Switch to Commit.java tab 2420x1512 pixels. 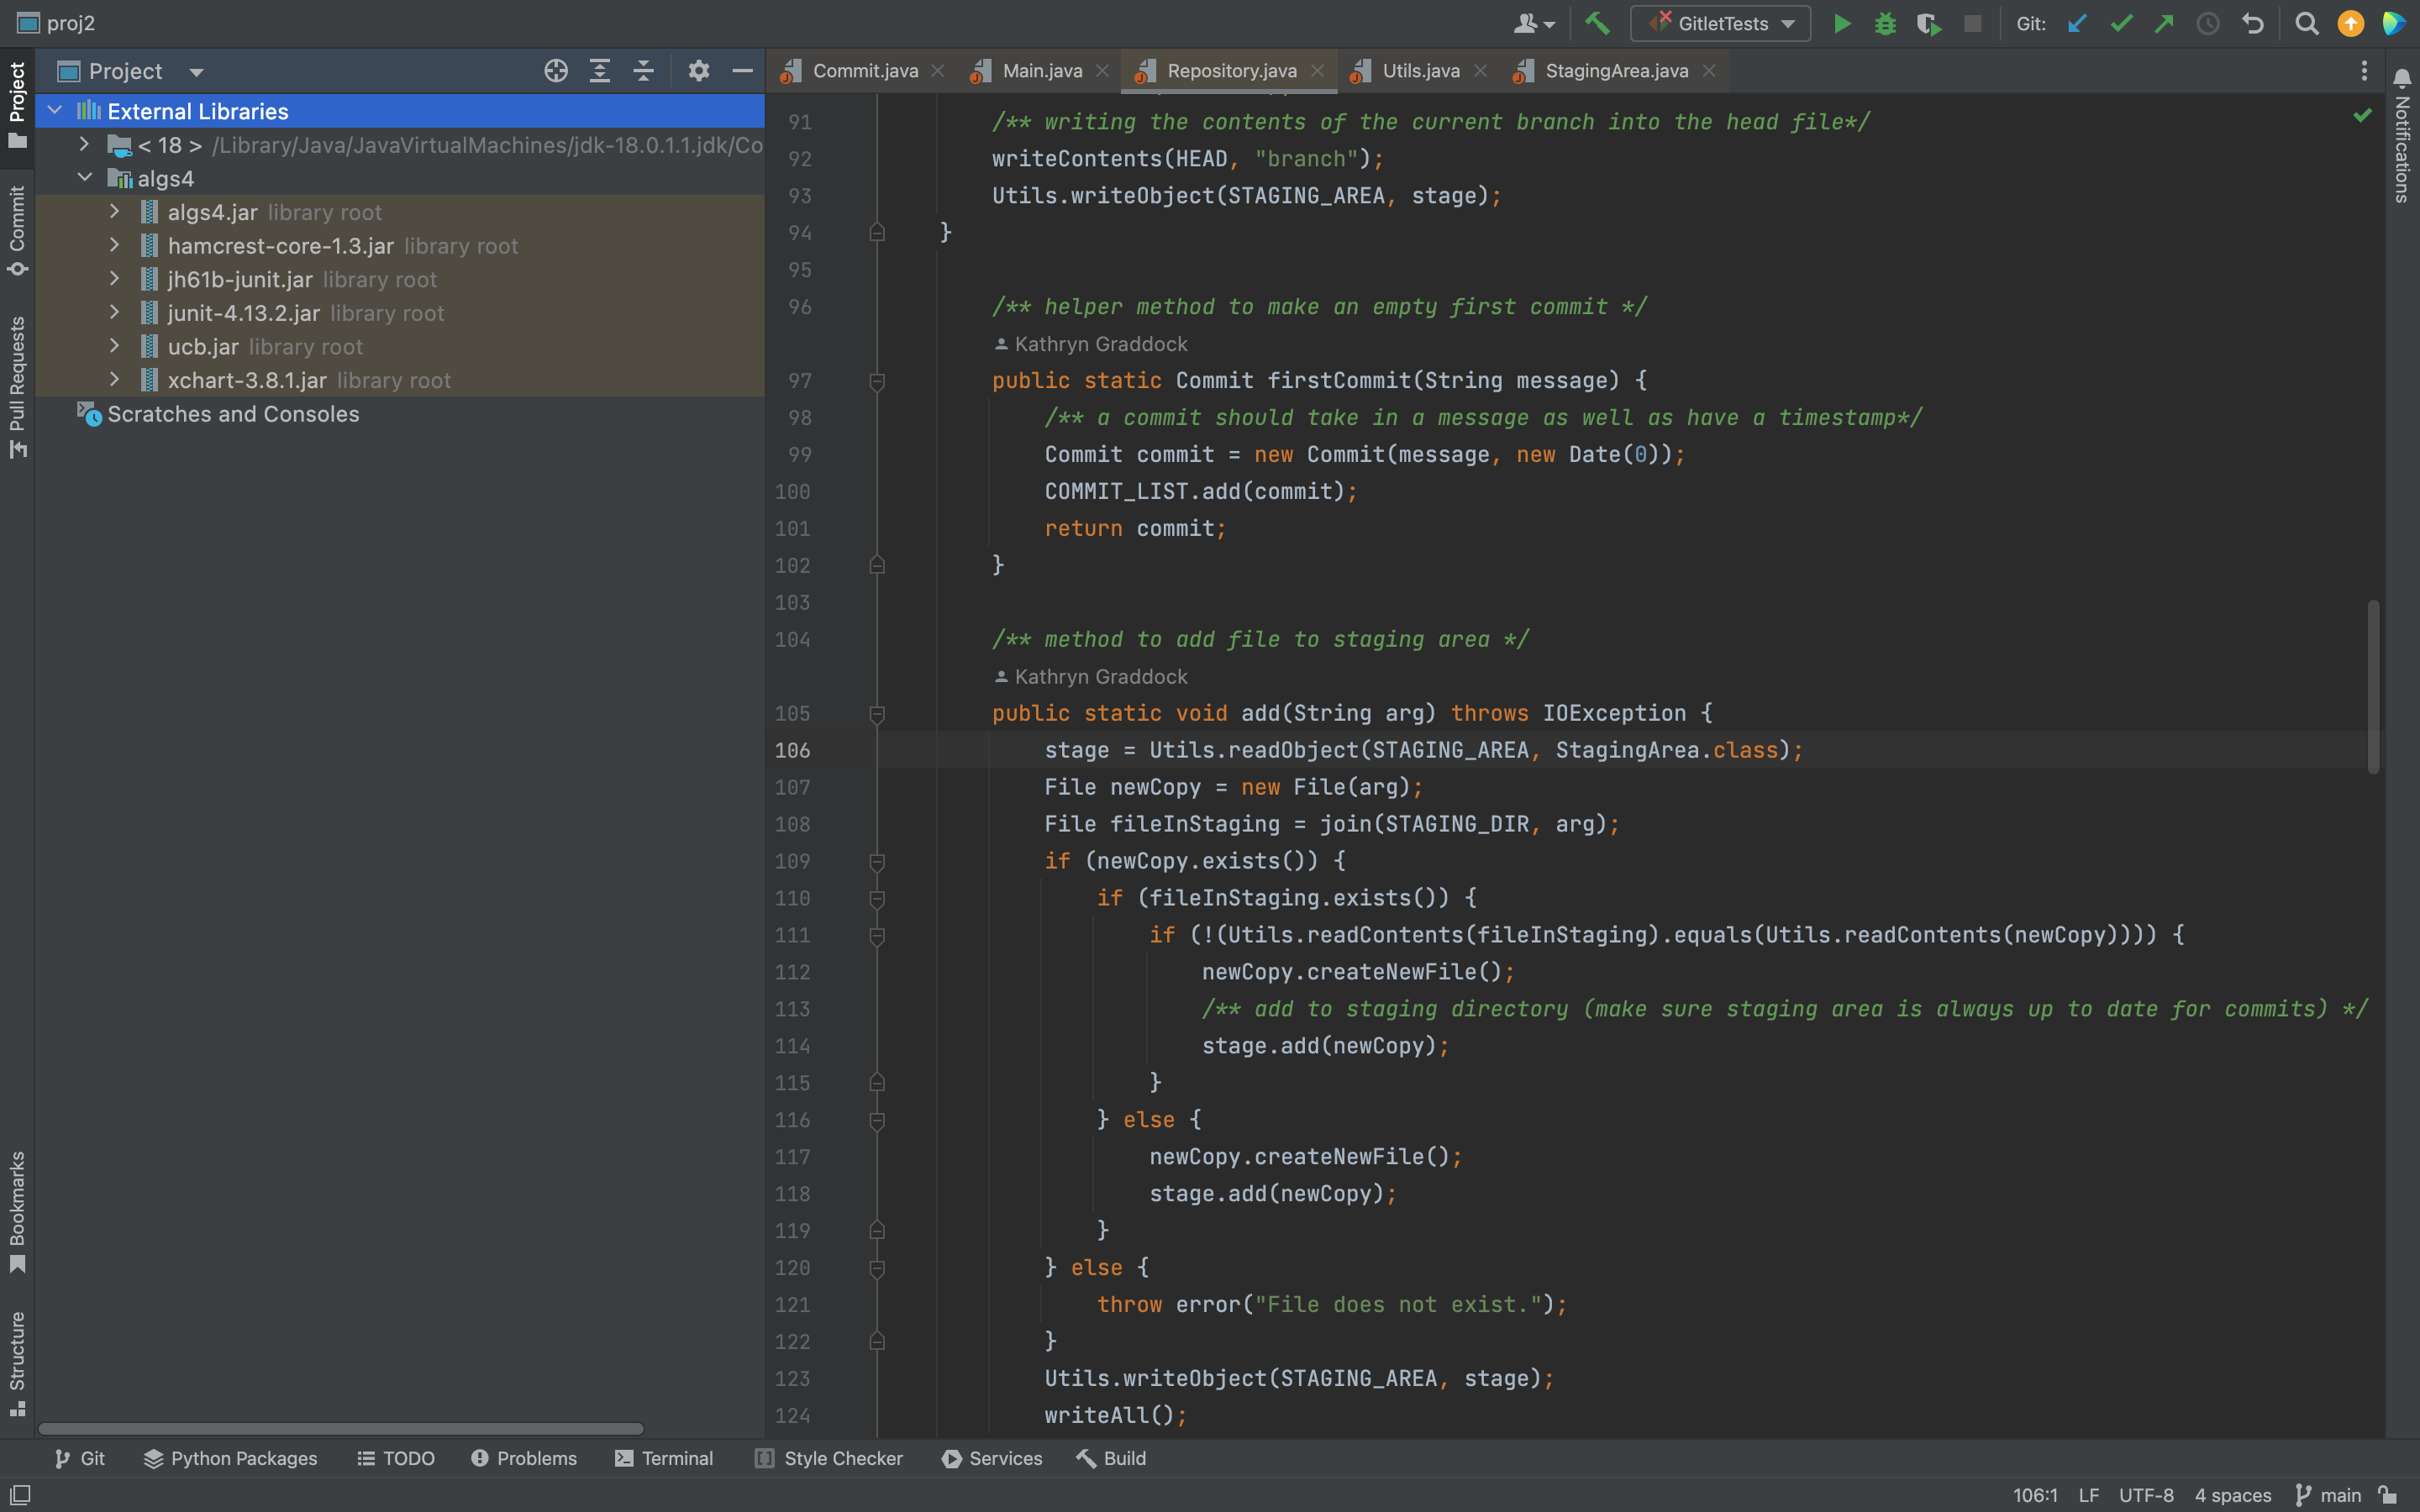(x=864, y=71)
